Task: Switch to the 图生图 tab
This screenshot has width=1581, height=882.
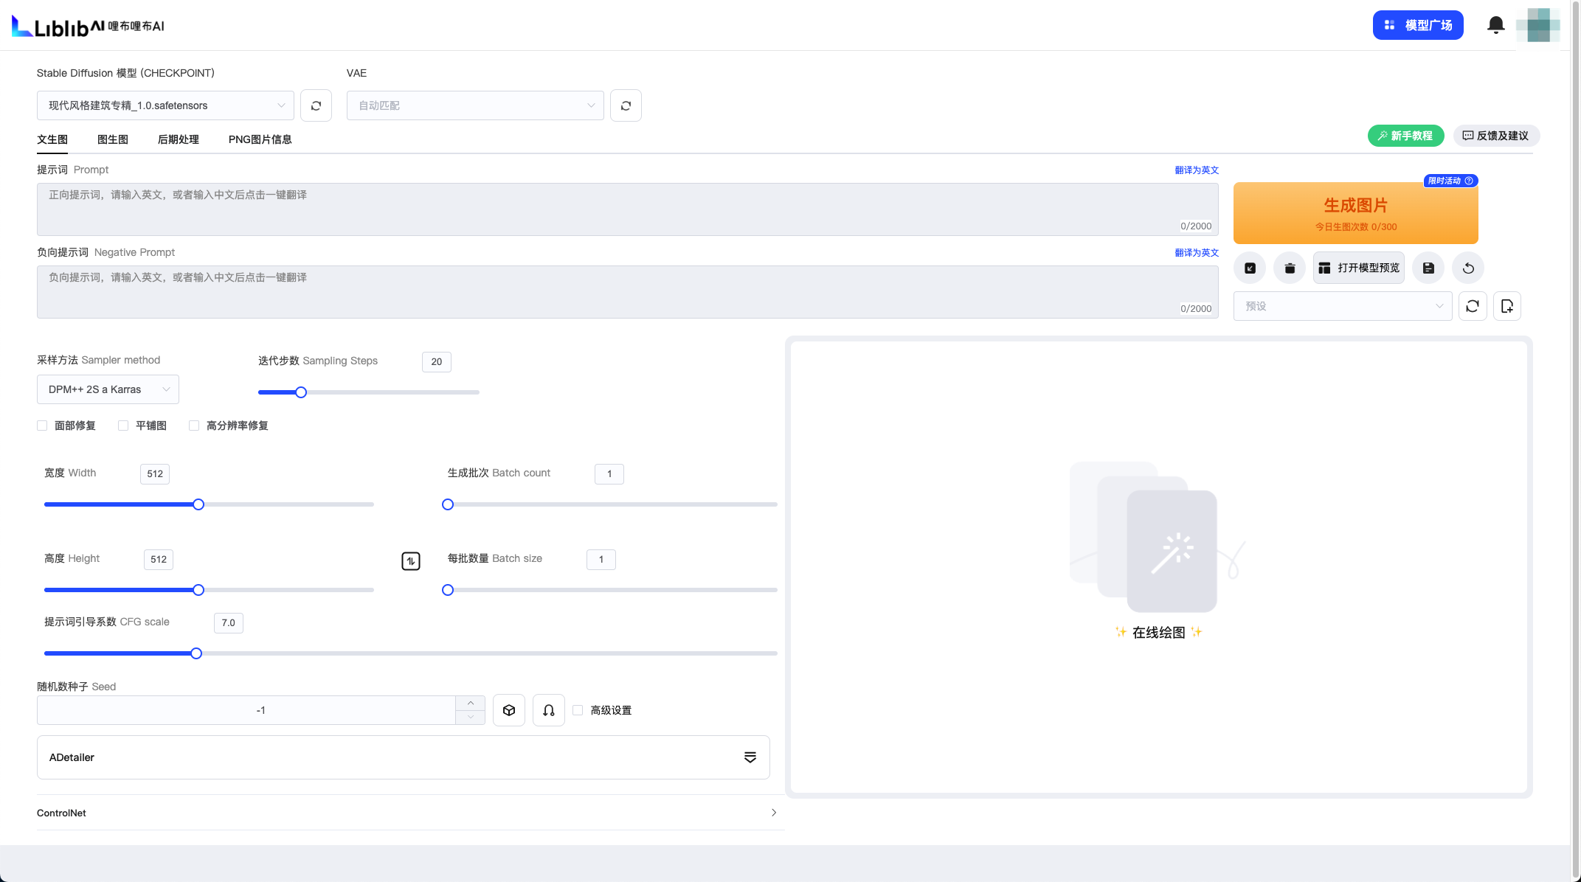Action: (x=113, y=139)
